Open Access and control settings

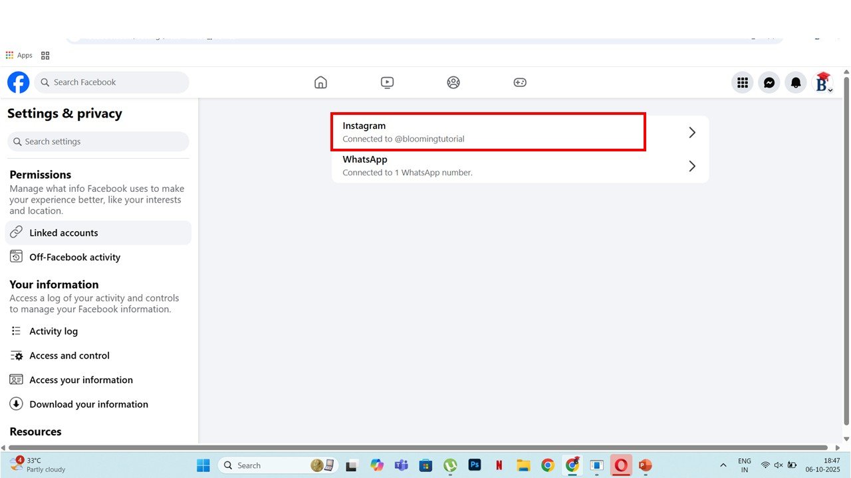[x=69, y=356]
